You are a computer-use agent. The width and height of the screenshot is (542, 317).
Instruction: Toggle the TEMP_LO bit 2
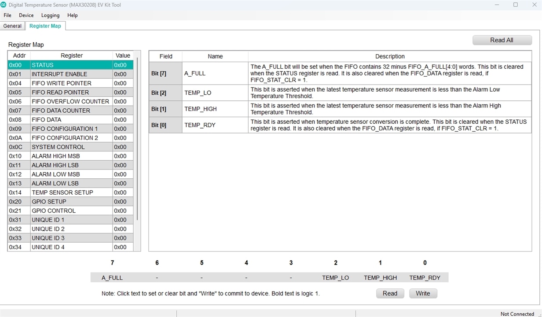coord(336,278)
